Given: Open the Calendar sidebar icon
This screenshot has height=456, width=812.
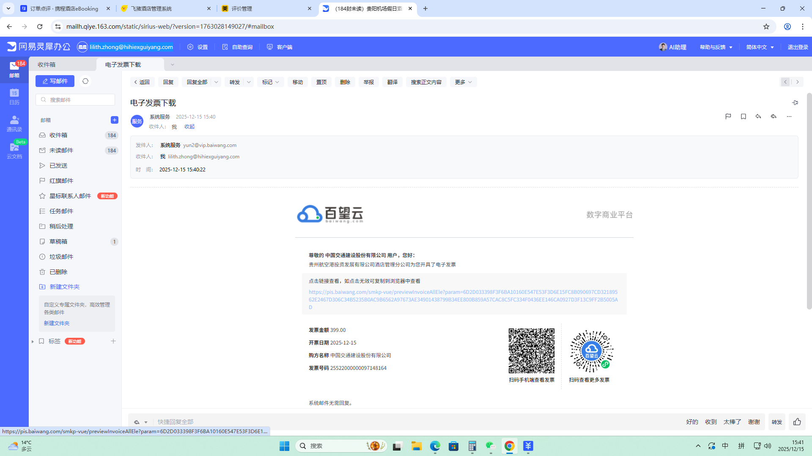Looking at the screenshot, I should [14, 96].
